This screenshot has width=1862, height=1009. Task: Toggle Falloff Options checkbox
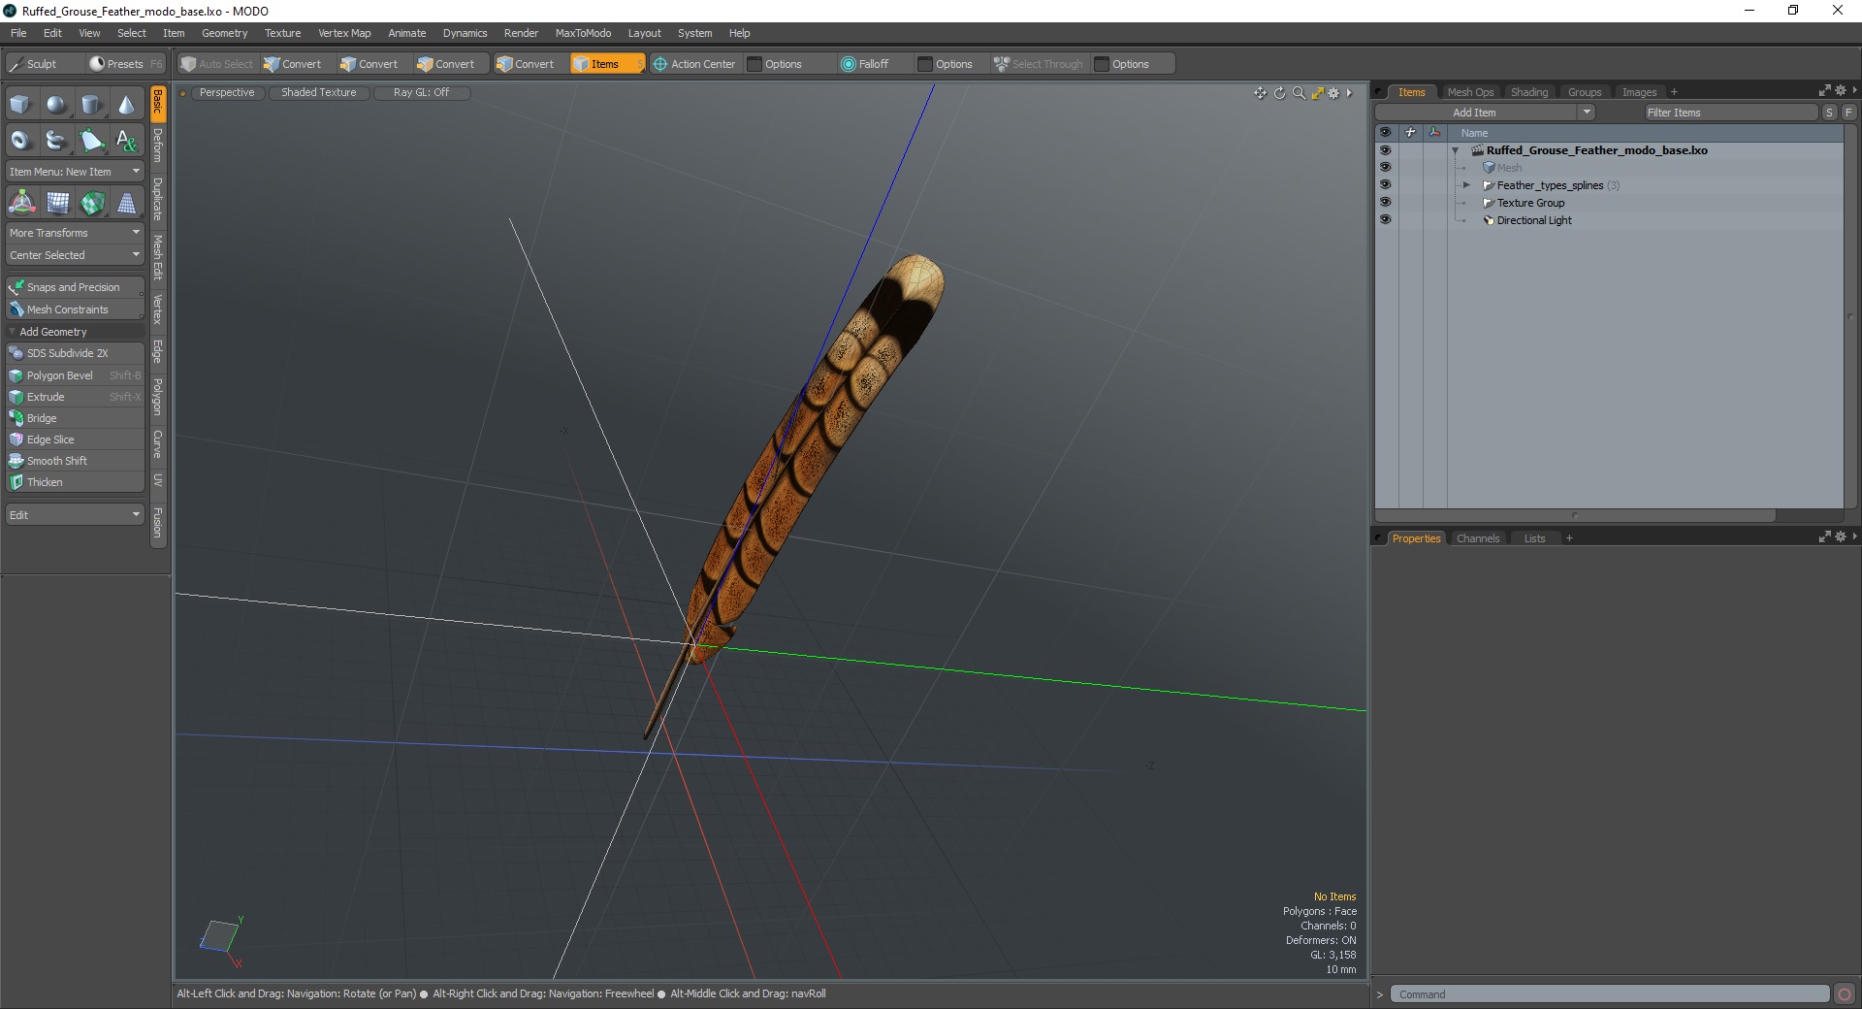(x=925, y=64)
